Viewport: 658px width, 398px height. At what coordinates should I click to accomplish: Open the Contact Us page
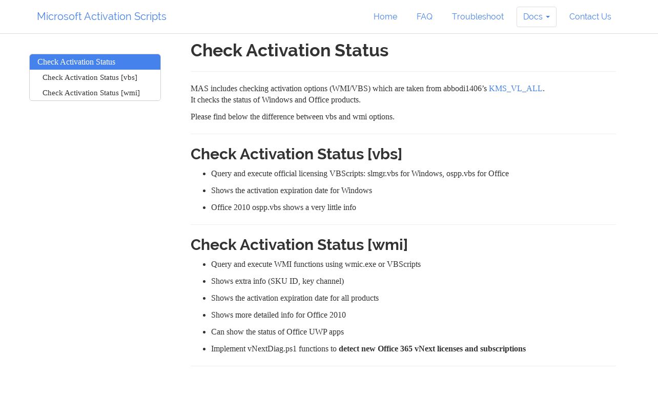click(590, 17)
